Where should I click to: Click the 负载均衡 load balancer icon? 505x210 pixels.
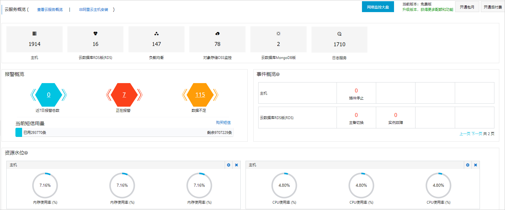tap(156, 34)
